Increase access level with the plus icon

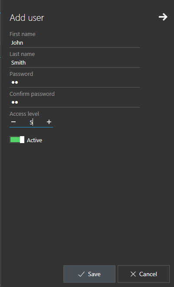49,122
